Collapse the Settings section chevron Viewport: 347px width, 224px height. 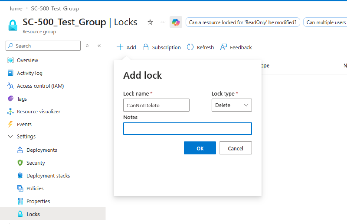tap(10, 136)
